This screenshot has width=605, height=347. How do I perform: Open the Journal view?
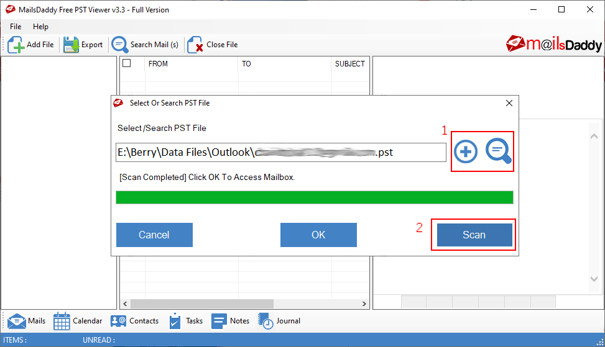[279, 321]
